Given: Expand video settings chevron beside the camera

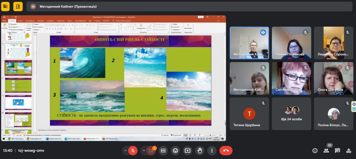Looking at the screenshot, I should [143, 151].
